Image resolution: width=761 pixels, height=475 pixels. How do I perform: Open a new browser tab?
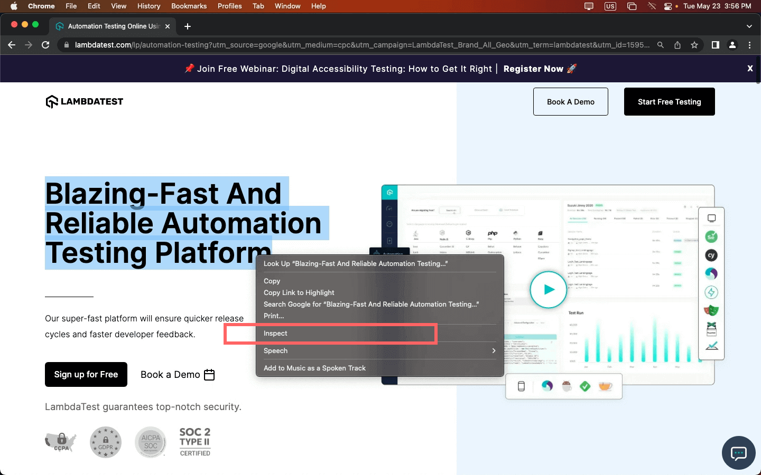coord(188,26)
